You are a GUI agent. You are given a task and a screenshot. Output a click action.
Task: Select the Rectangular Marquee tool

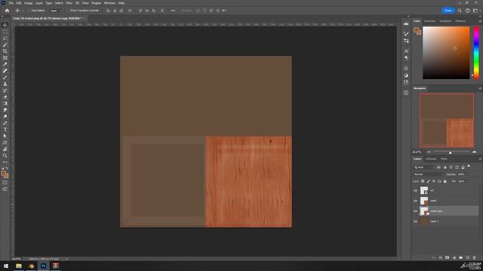[5, 32]
